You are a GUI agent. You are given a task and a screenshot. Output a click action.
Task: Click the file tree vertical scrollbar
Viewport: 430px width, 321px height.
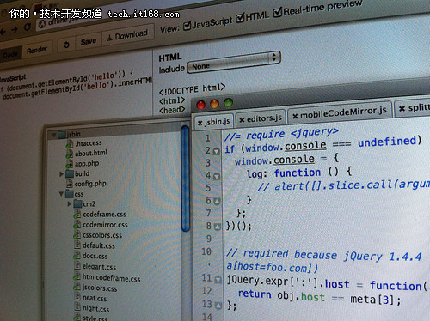coord(186,179)
